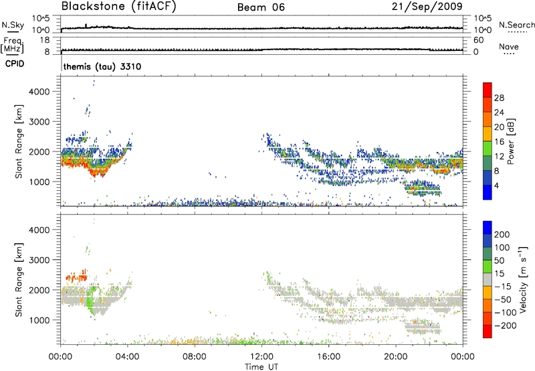
Task: Click the velocity colorbar '200' tick label
Action: pyautogui.click(x=502, y=234)
